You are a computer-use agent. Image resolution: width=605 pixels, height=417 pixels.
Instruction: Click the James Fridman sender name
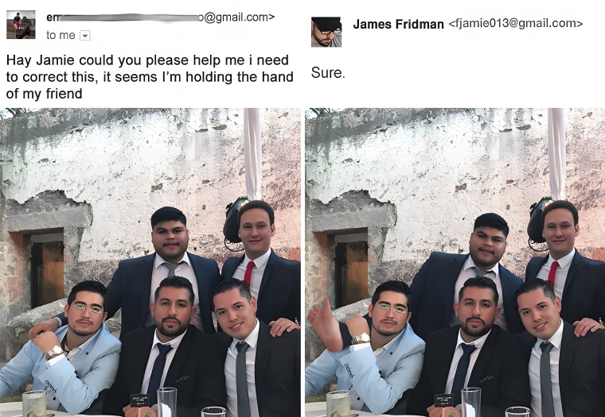coord(398,25)
